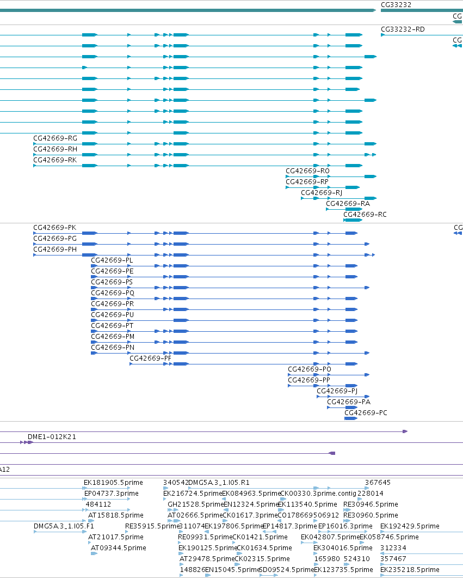Viewport: 463px width, 578px height.
Task: Select the EP04737.3prime EST
Action: coord(112,493)
